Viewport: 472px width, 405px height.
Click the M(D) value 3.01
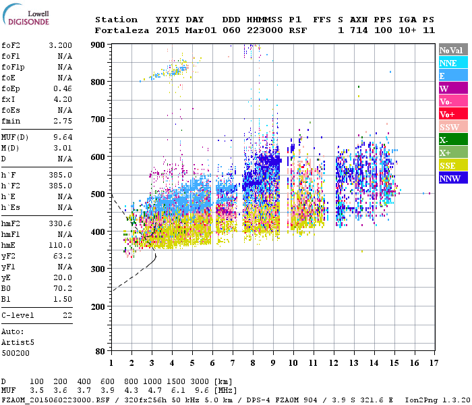[63, 148]
